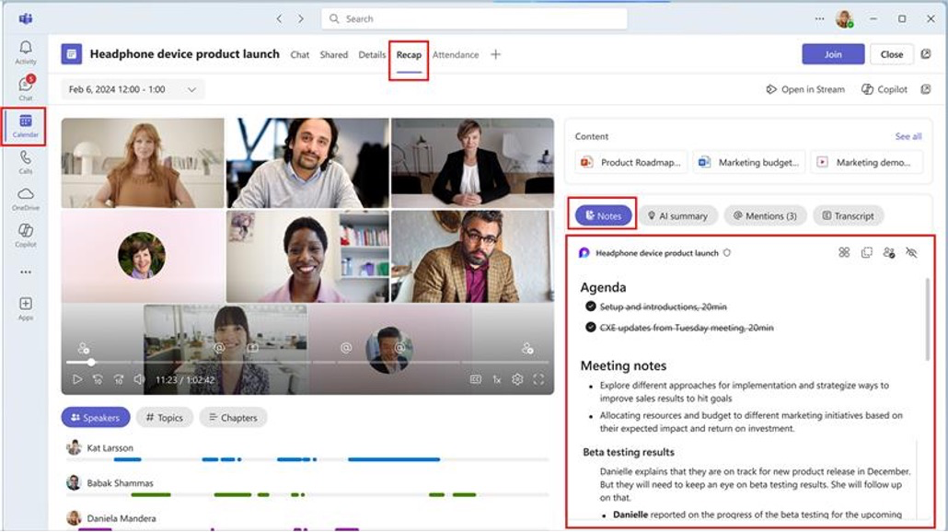948x532 pixels.
Task: Open OneDrive from the left rail
Action: (x=26, y=198)
